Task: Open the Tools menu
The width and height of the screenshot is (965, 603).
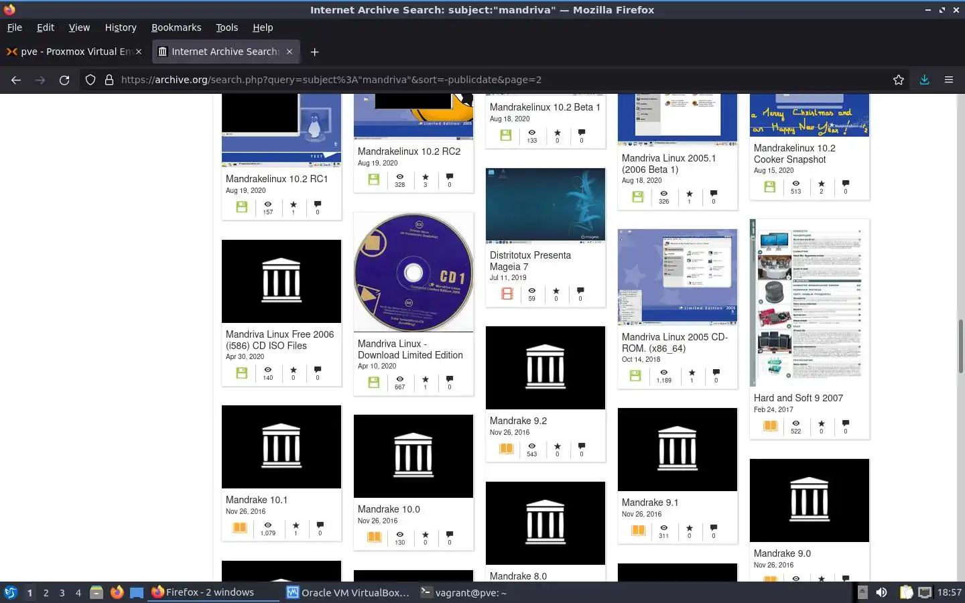Action: click(227, 27)
